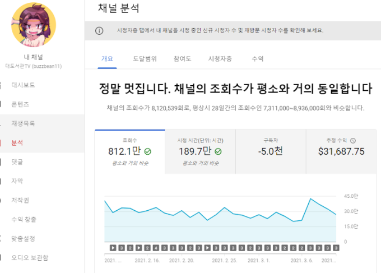Go to the 시청자층 tab

point(220,58)
